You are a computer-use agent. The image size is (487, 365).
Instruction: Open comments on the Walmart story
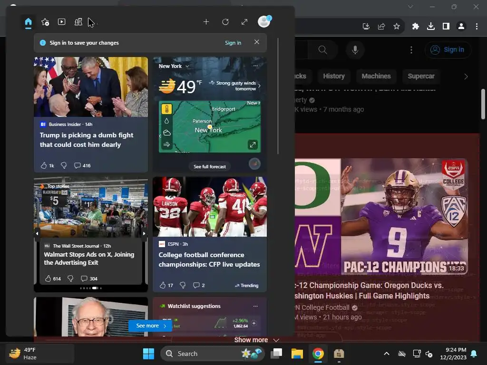pyautogui.click(x=89, y=279)
